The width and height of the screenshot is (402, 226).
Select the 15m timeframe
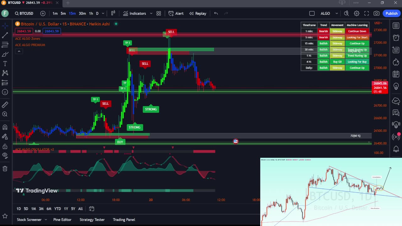(72, 13)
